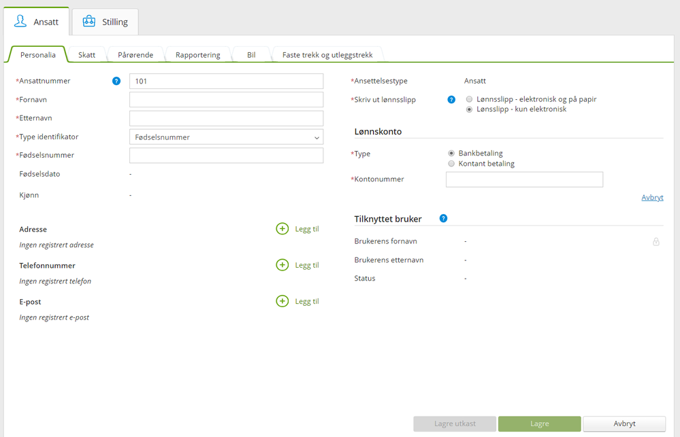Click the Avbryt link under Kontonummer
The image size is (680, 437).
[x=652, y=198]
